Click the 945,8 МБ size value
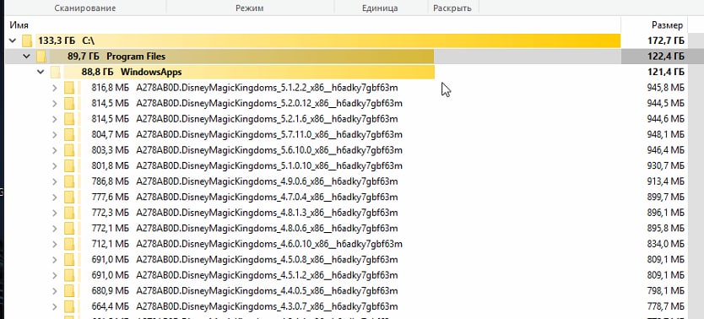Viewport: 704px width, 319px height. [x=666, y=88]
